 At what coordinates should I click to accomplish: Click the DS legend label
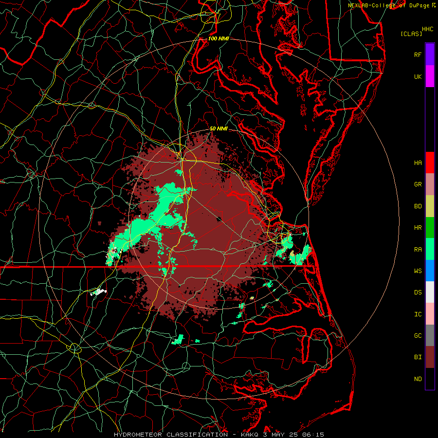point(418,292)
